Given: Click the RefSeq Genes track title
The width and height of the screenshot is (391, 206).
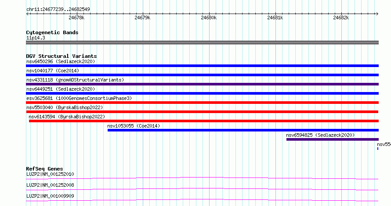Looking at the screenshot, I should tap(44, 169).
